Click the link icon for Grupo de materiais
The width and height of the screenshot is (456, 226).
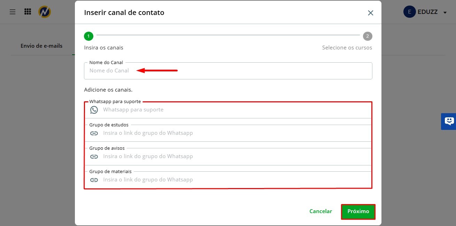94,180
